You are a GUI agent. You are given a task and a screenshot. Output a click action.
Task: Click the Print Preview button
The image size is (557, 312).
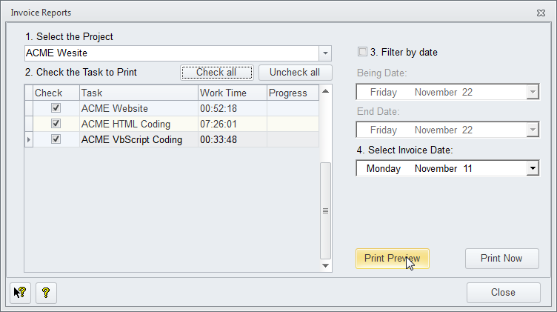[x=392, y=259]
